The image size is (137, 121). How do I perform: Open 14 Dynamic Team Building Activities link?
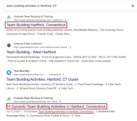(56, 106)
